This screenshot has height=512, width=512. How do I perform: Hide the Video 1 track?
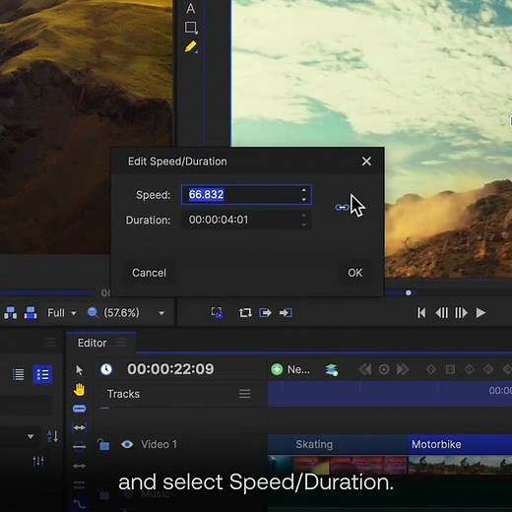[127, 444]
